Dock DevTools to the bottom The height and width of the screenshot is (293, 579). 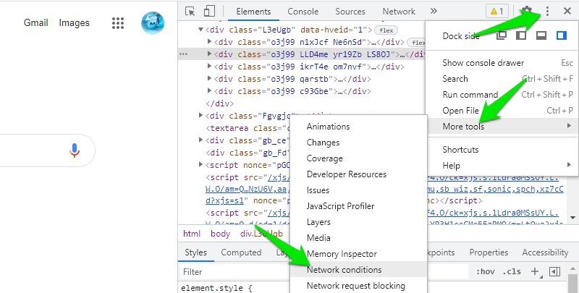(x=541, y=35)
